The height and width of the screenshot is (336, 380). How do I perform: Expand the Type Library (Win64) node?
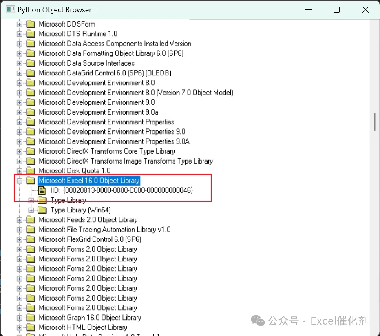31,210
